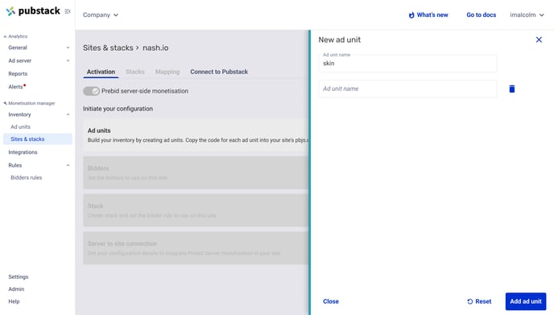Open Help in sidebar
The image size is (554, 315).
[14, 301]
